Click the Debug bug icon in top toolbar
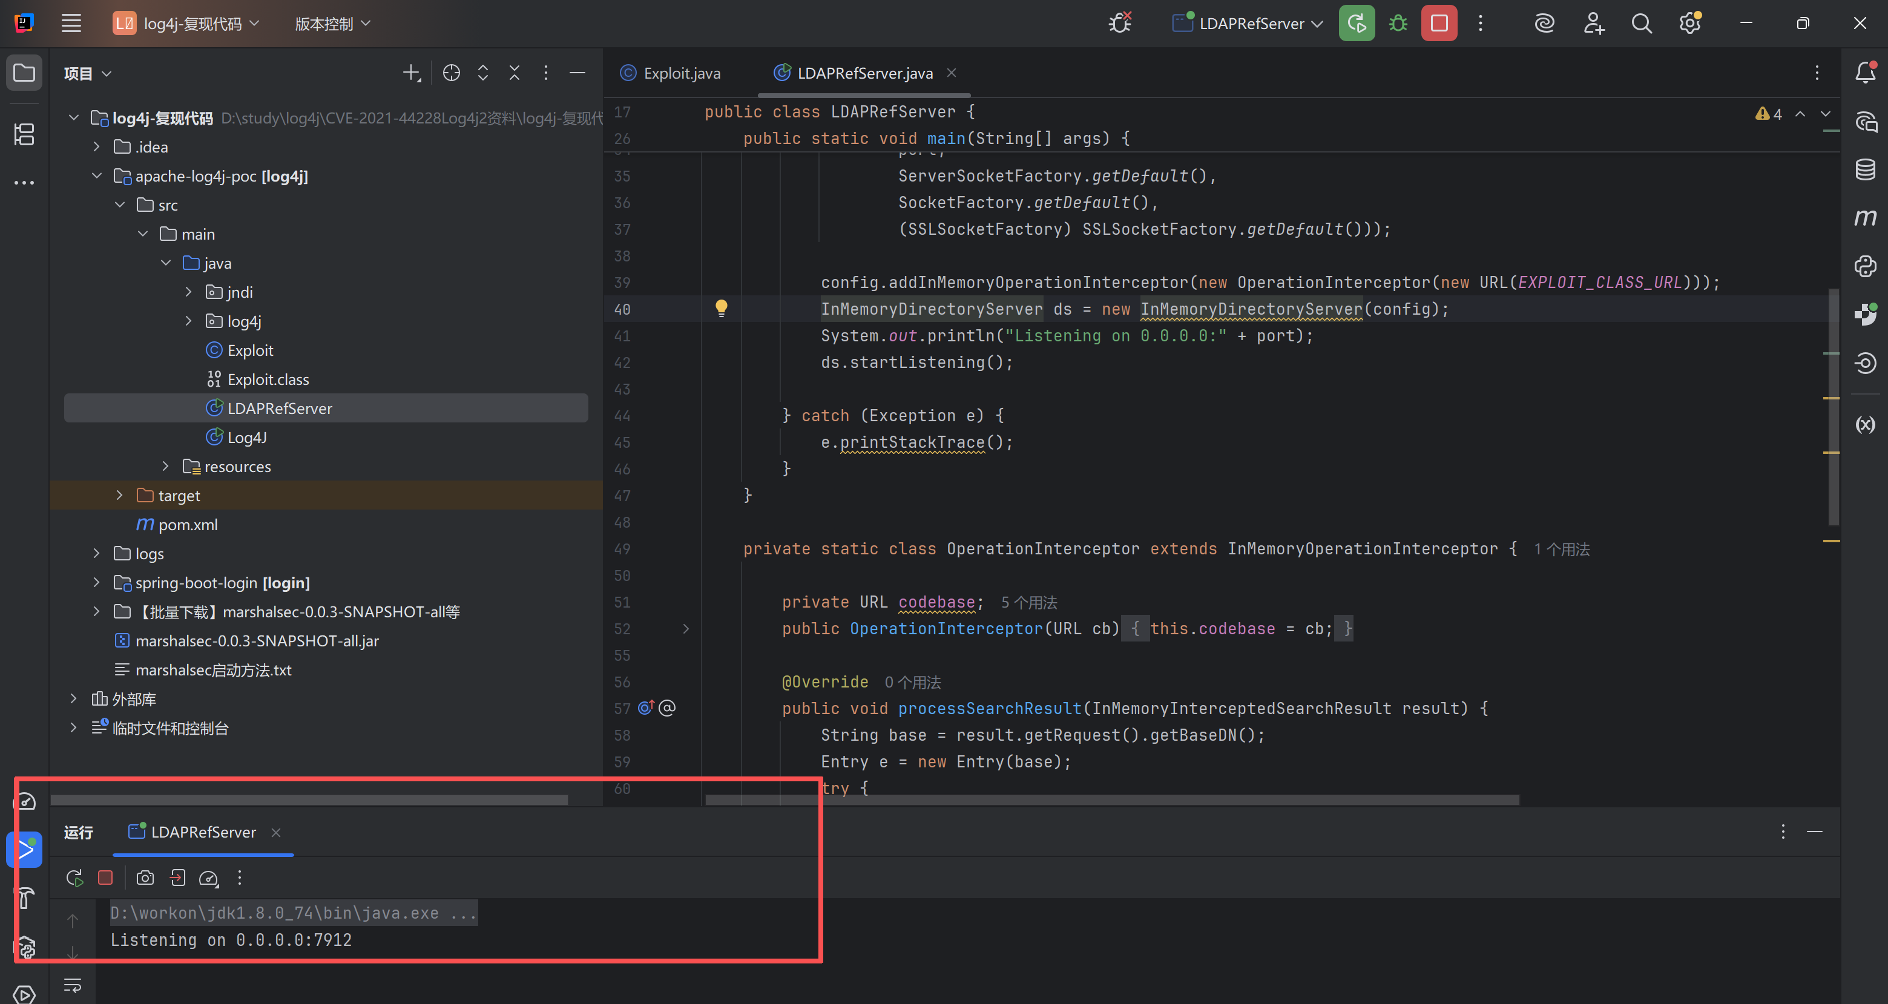Image resolution: width=1888 pixels, height=1004 pixels. (1398, 24)
